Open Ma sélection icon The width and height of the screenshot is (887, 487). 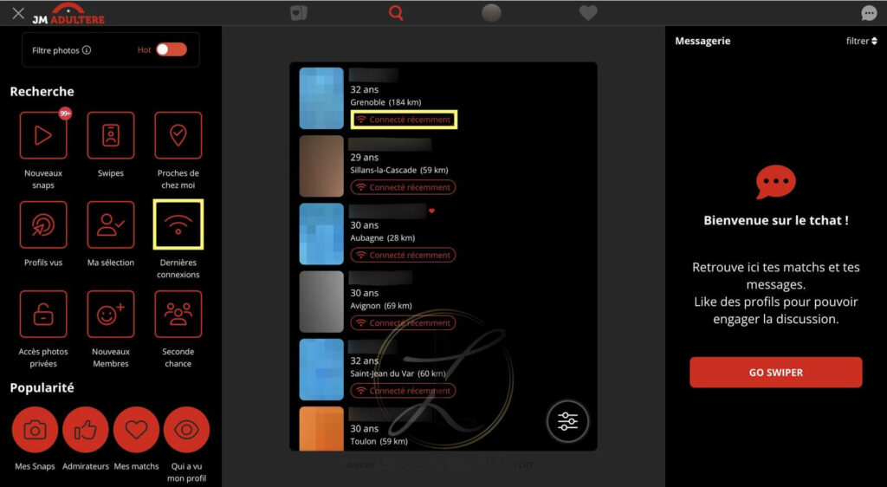pos(111,224)
